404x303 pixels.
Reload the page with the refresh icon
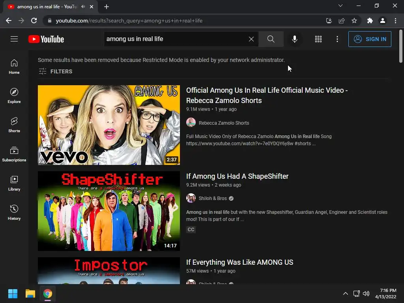[x=34, y=21]
